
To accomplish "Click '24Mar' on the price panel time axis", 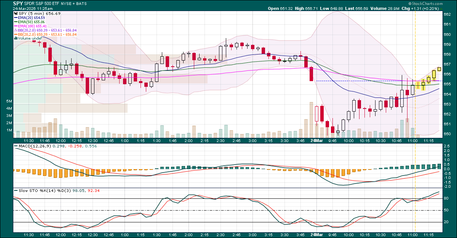I will tap(316, 140).
